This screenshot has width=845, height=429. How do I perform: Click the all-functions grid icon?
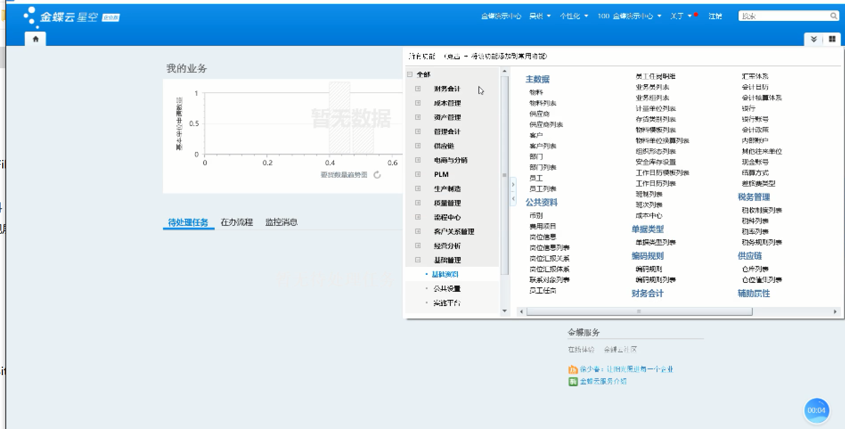832,39
